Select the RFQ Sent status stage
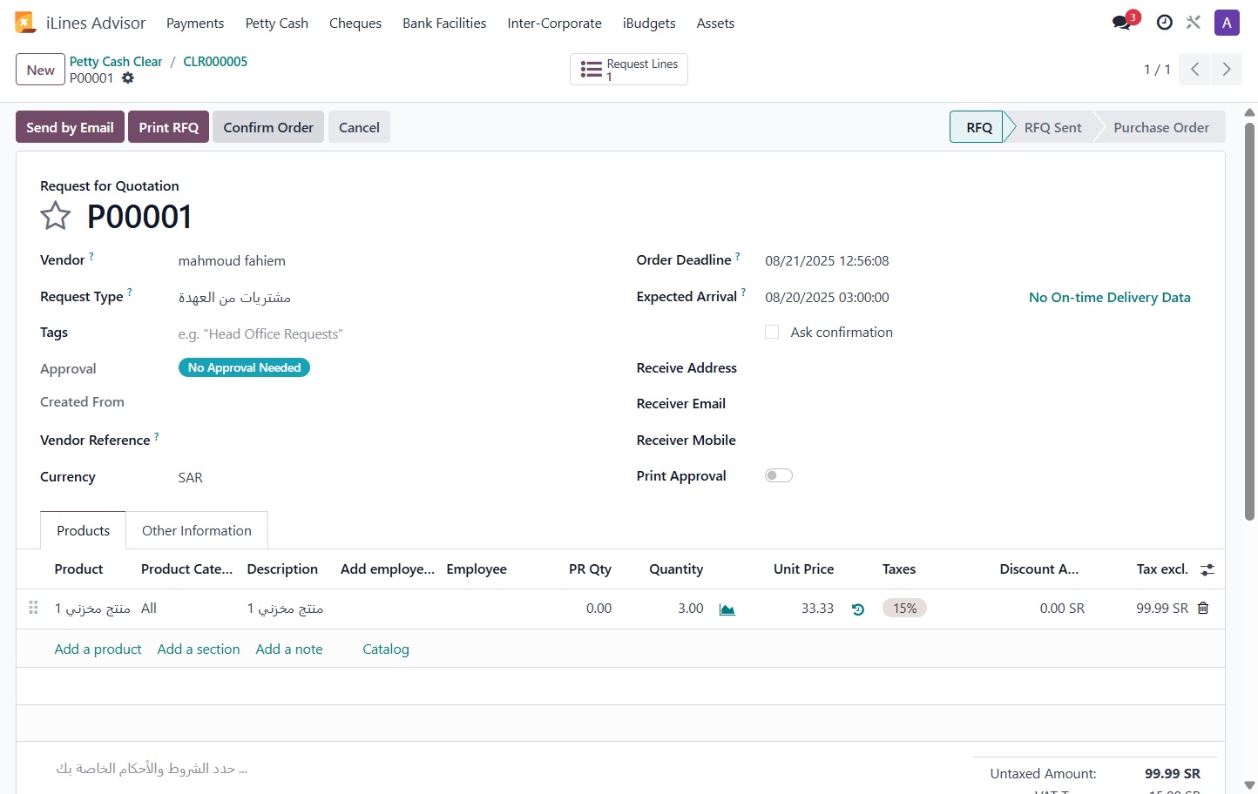This screenshot has height=794, width=1258. pos(1052,127)
